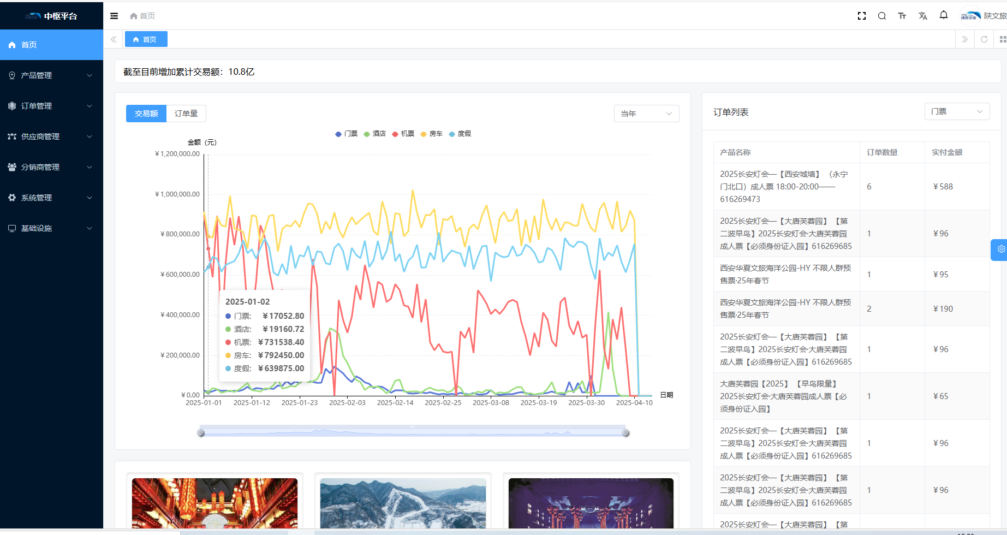
Task: Click the 产品管理 location pin icon
Action: [12, 75]
